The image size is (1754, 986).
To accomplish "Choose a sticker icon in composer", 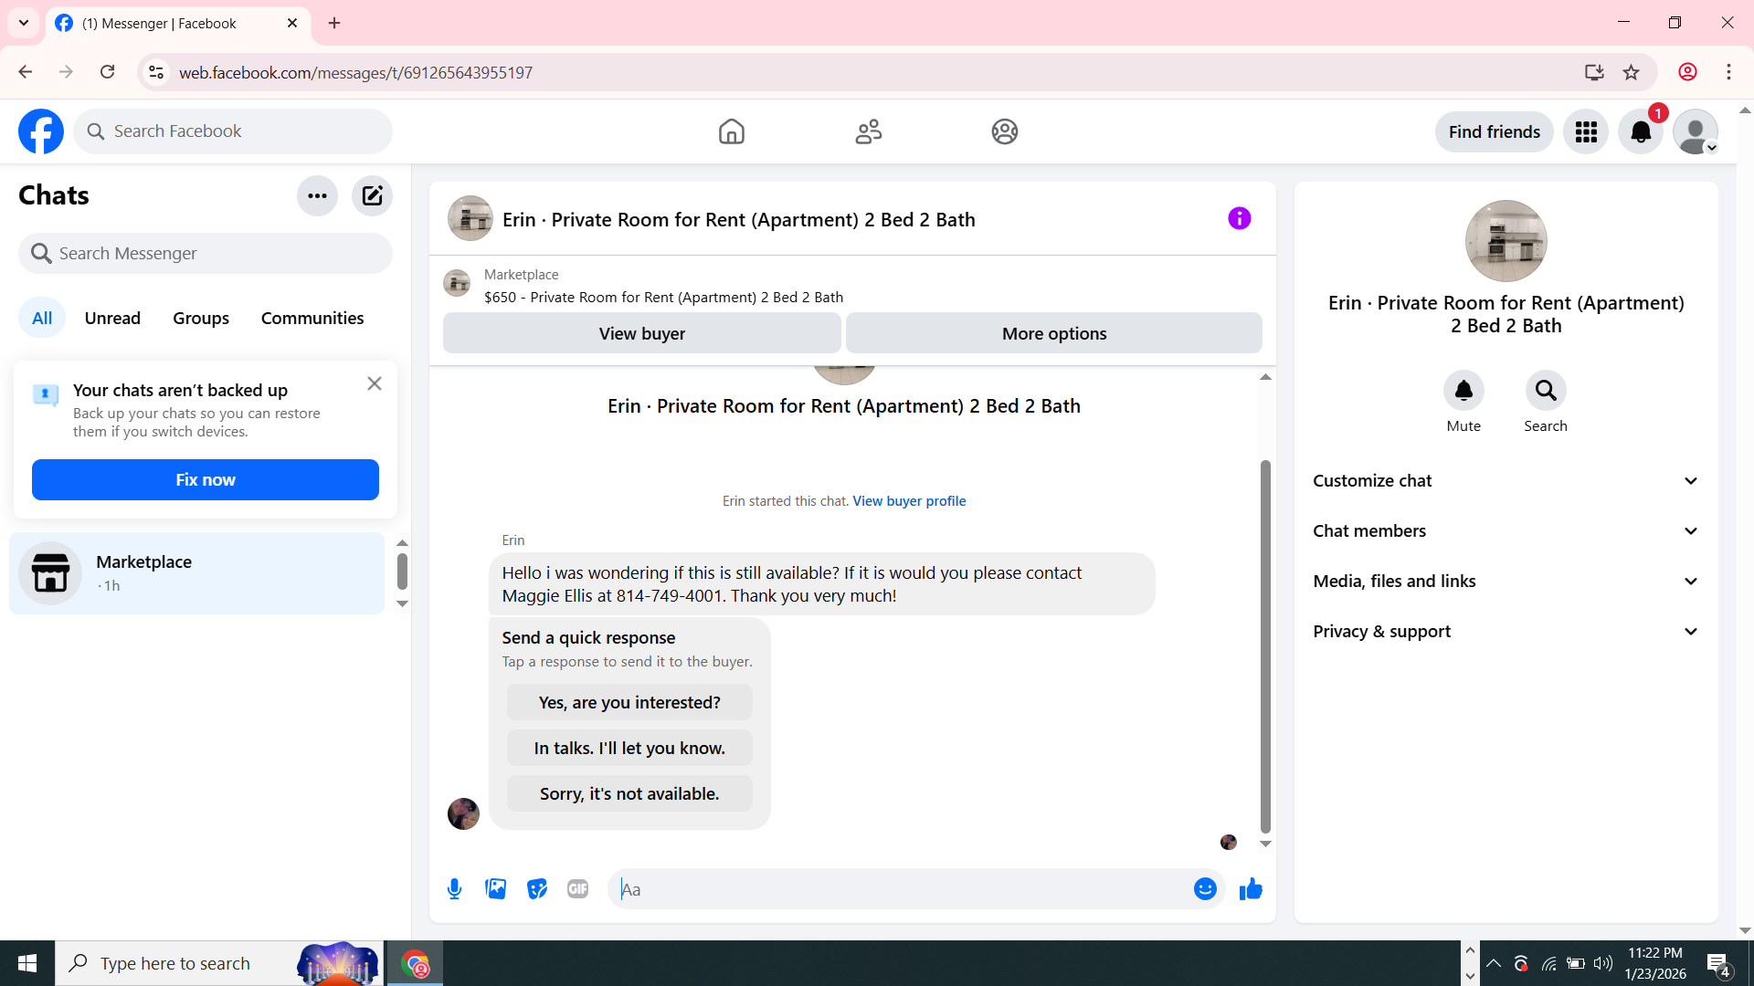I will coord(537,888).
